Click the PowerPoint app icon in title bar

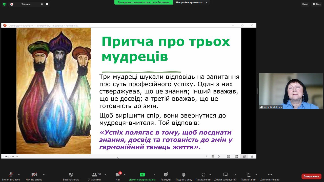(5, 26)
